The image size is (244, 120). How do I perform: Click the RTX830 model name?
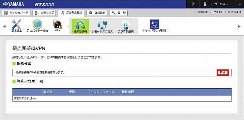click(x=45, y=4)
